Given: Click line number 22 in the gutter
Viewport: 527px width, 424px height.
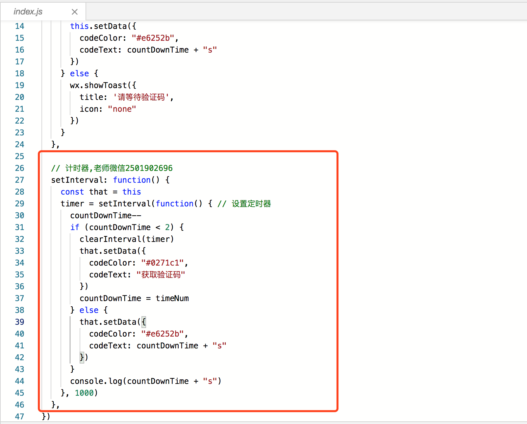Looking at the screenshot, I should point(20,121).
